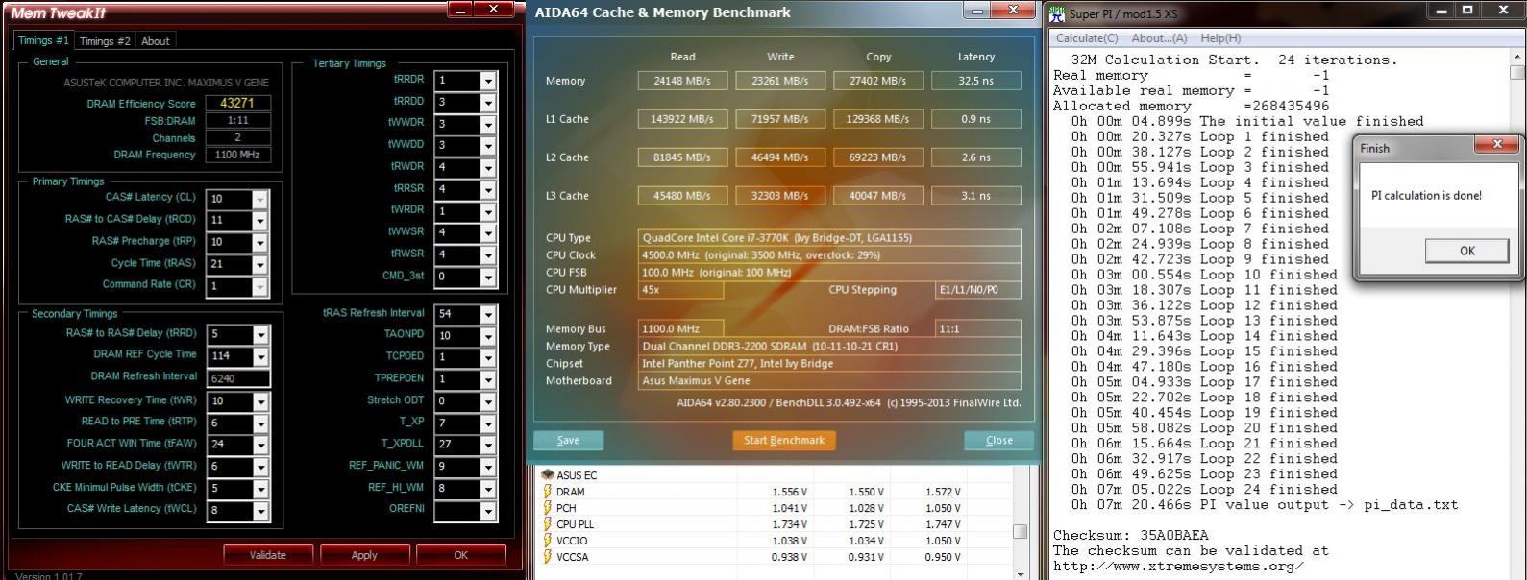Click the voltage list scrollbar thumb

[x=1021, y=532]
